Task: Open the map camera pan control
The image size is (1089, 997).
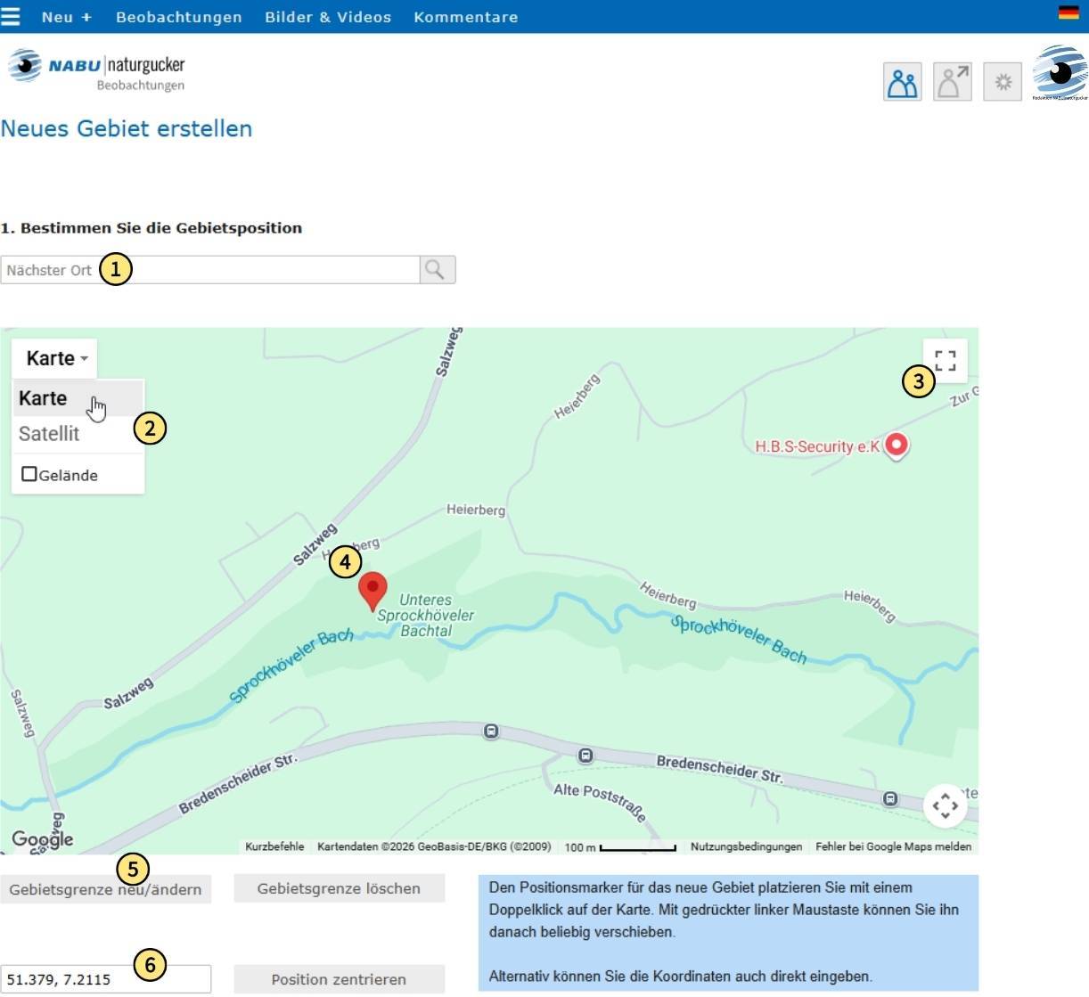Action: [x=946, y=806]
